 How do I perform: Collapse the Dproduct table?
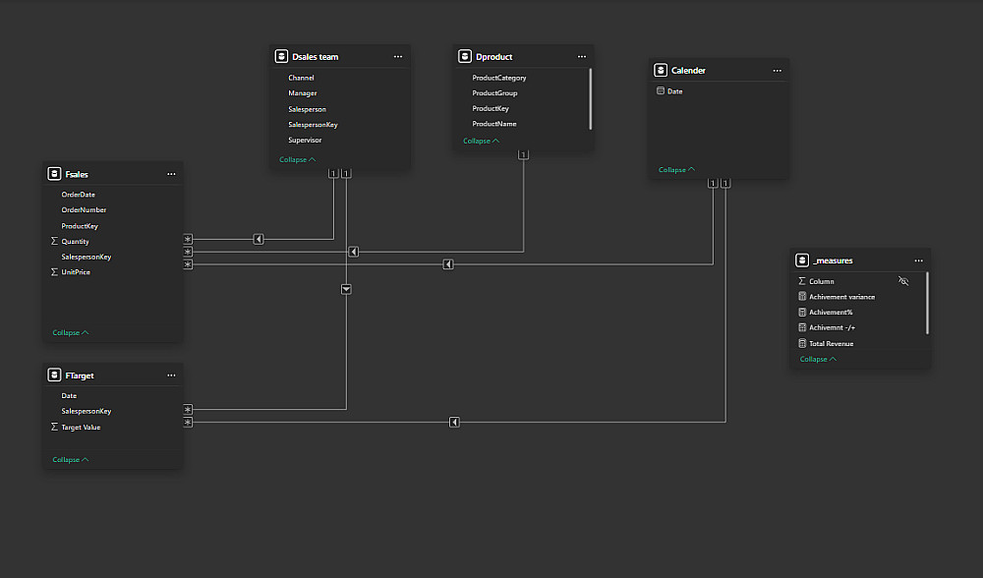tap(481, 141)
